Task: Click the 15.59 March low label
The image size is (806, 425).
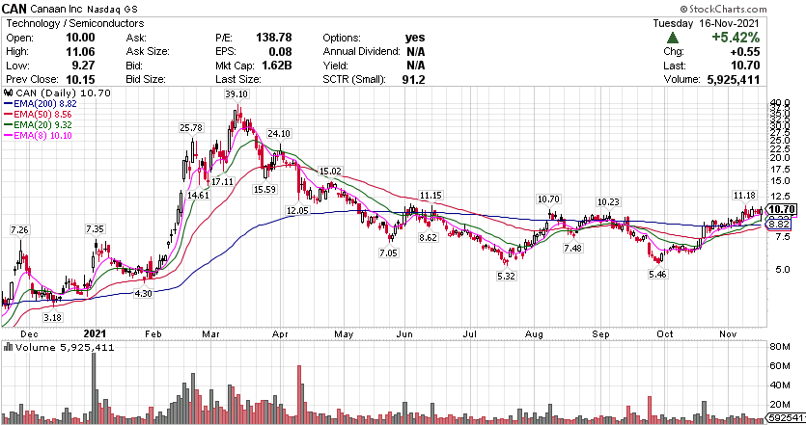Action: (x=264, y=190)
